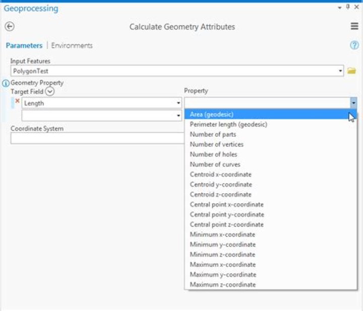Click the back arrow icon

[x=9, y=27]
